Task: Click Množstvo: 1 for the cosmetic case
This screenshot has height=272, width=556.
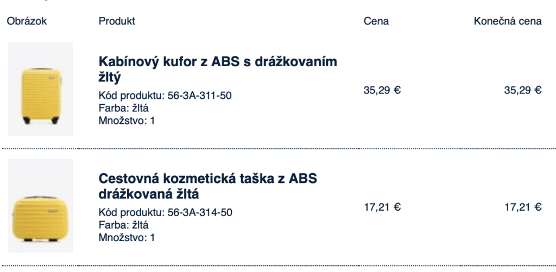Action: [x=127, y=237]
